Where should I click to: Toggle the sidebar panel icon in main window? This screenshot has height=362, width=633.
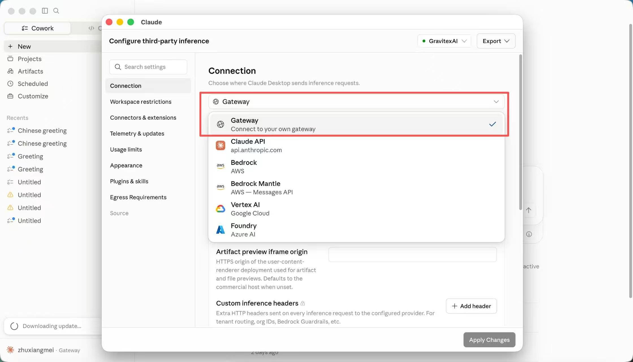click(45, 11)
